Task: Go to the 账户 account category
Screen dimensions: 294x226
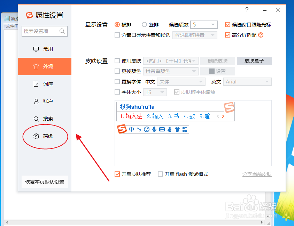Action: tap(45, 101)
